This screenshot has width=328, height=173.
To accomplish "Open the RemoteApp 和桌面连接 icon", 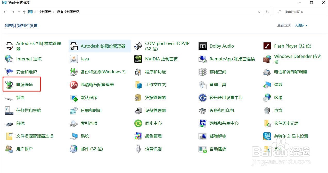I will click(x=203, y=59).
